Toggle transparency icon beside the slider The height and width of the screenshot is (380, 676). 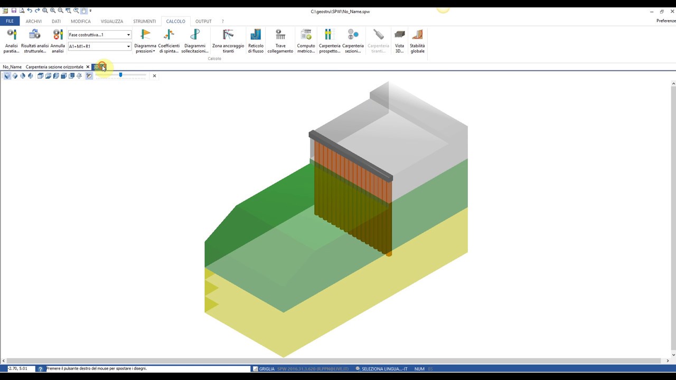[89, 76]
